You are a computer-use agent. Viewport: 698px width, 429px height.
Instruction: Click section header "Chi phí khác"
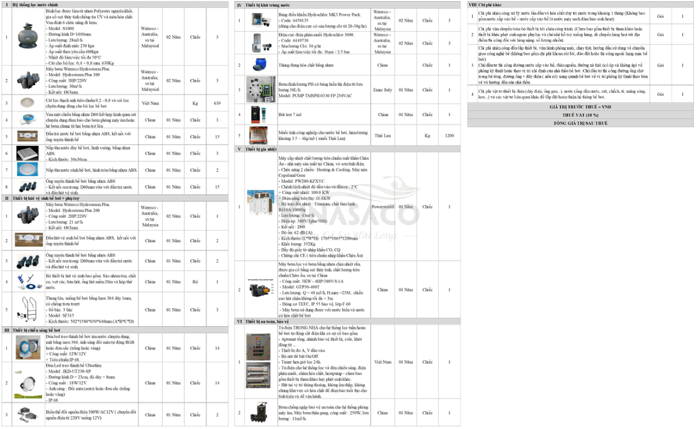point(490,5)
